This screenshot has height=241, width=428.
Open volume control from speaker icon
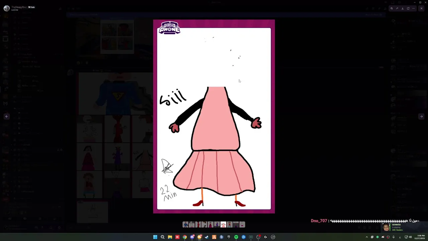410,237
